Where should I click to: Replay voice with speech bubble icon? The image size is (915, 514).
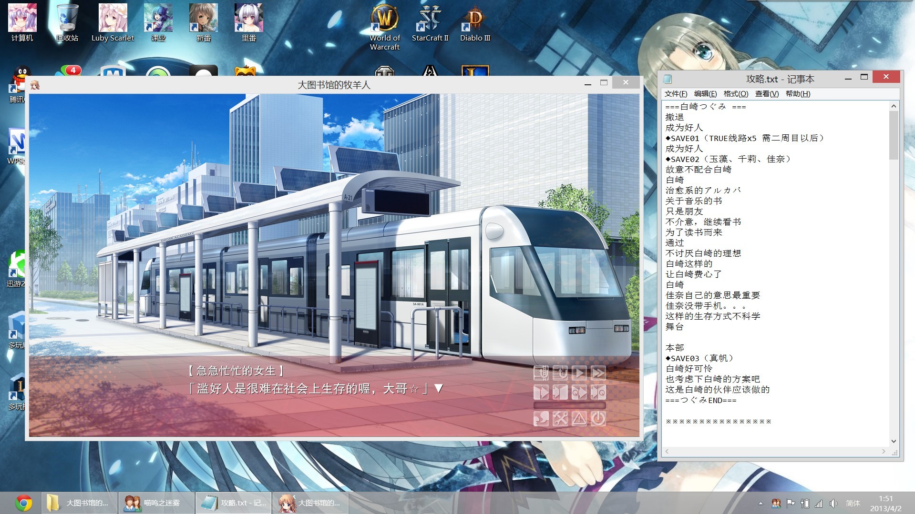point(541,419)
